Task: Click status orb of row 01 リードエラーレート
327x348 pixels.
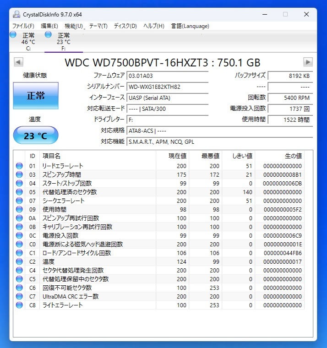Action: click(x=19, y=166)
